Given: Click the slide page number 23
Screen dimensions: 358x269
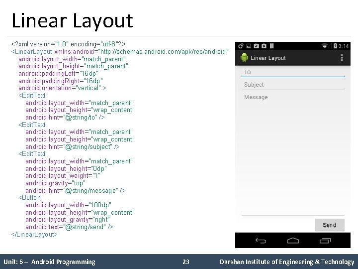Looking at the screenshot, I should (x=186, y=262).
